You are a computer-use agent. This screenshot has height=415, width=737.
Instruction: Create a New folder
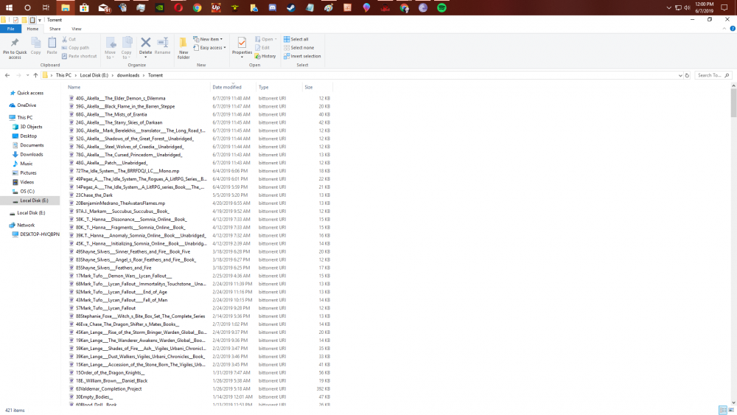pyautogui.click(x=184, y=48)
